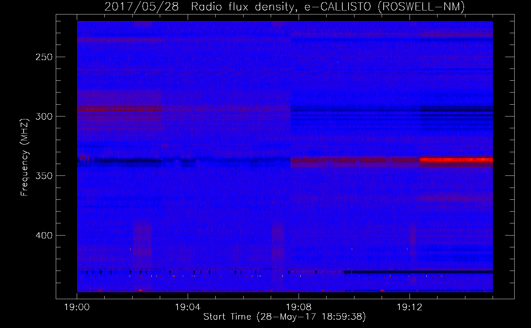Click the 19:08 time tick label
The width and height of the screenshot is (531, 328).
click(299, 307)
